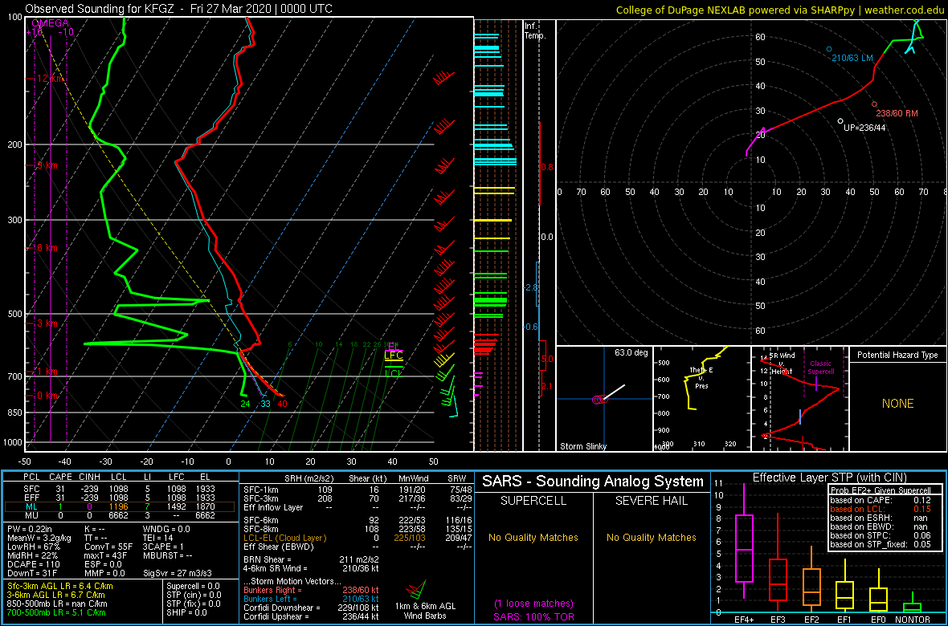Click the Inf. Temp. column header
The width and height of the screenshot is (948, 626).
coord(536,30)
